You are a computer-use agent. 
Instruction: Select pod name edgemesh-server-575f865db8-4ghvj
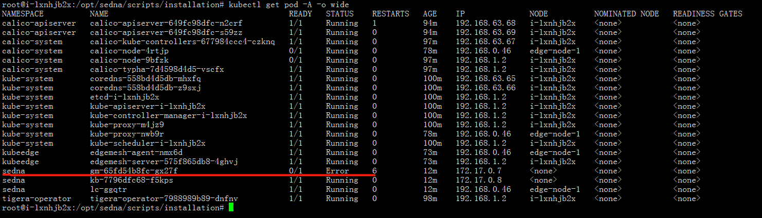coord(164,162)
